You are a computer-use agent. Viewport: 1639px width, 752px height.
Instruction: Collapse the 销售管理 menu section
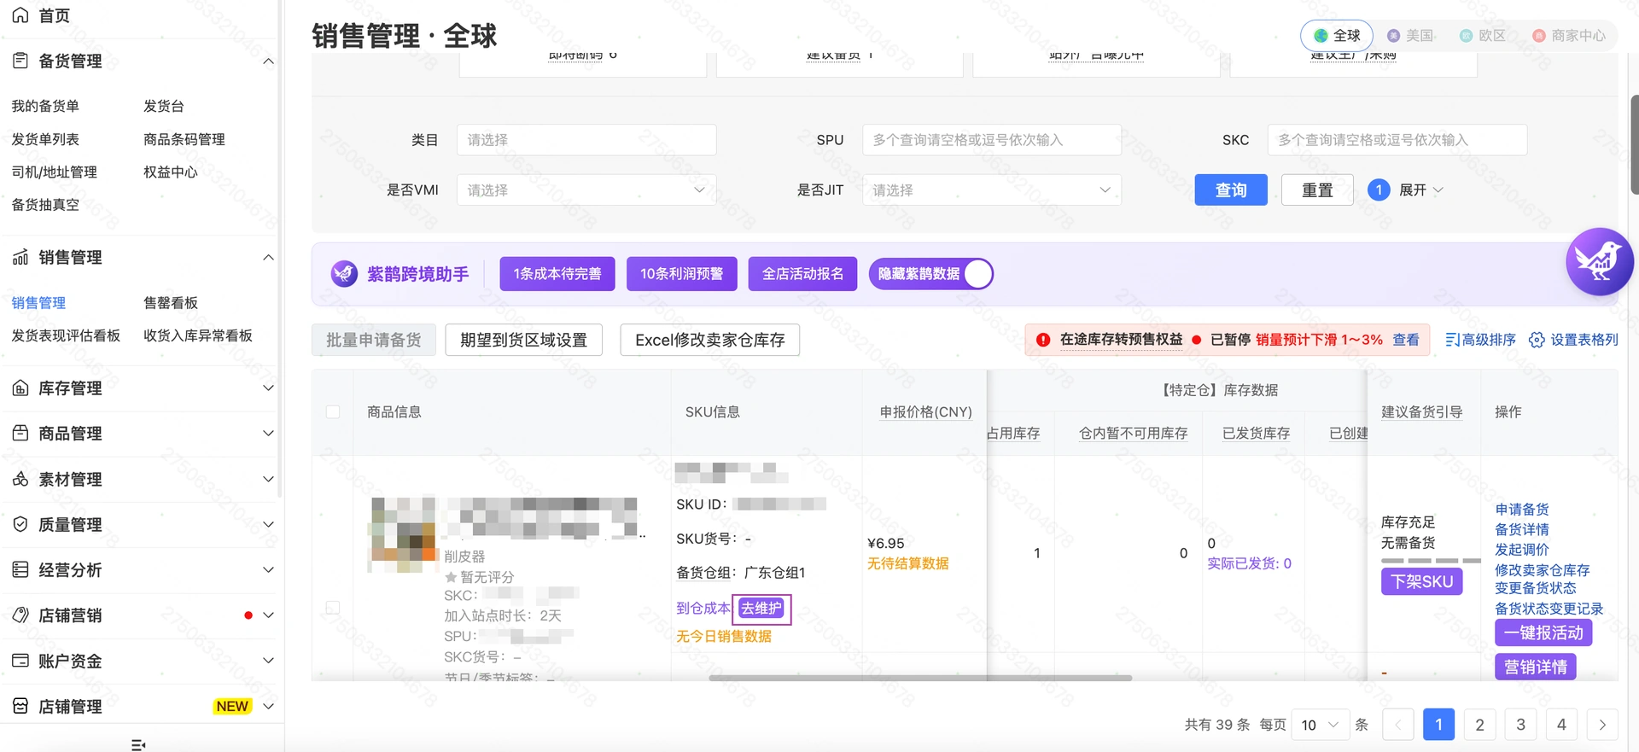268,257
